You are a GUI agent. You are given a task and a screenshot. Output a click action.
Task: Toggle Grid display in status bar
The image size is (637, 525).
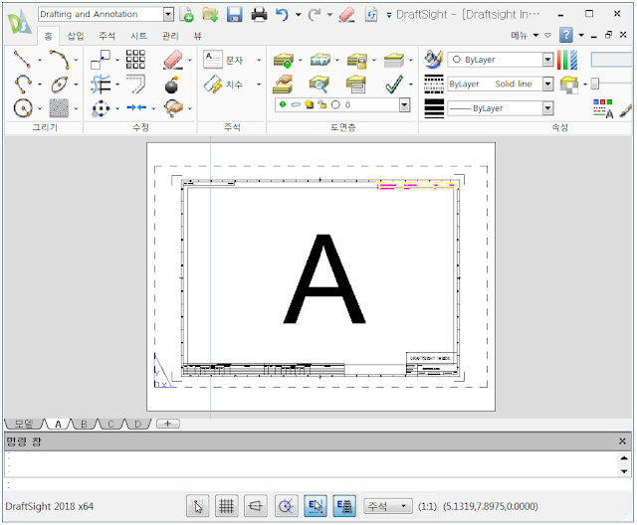point(226,506)
